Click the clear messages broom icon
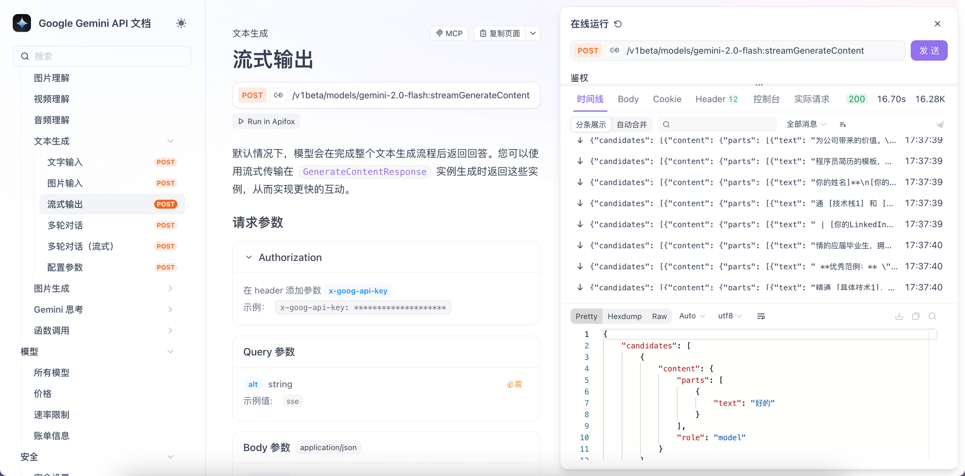The height and width of the screenshot is (476, 965). pos(940,124)
